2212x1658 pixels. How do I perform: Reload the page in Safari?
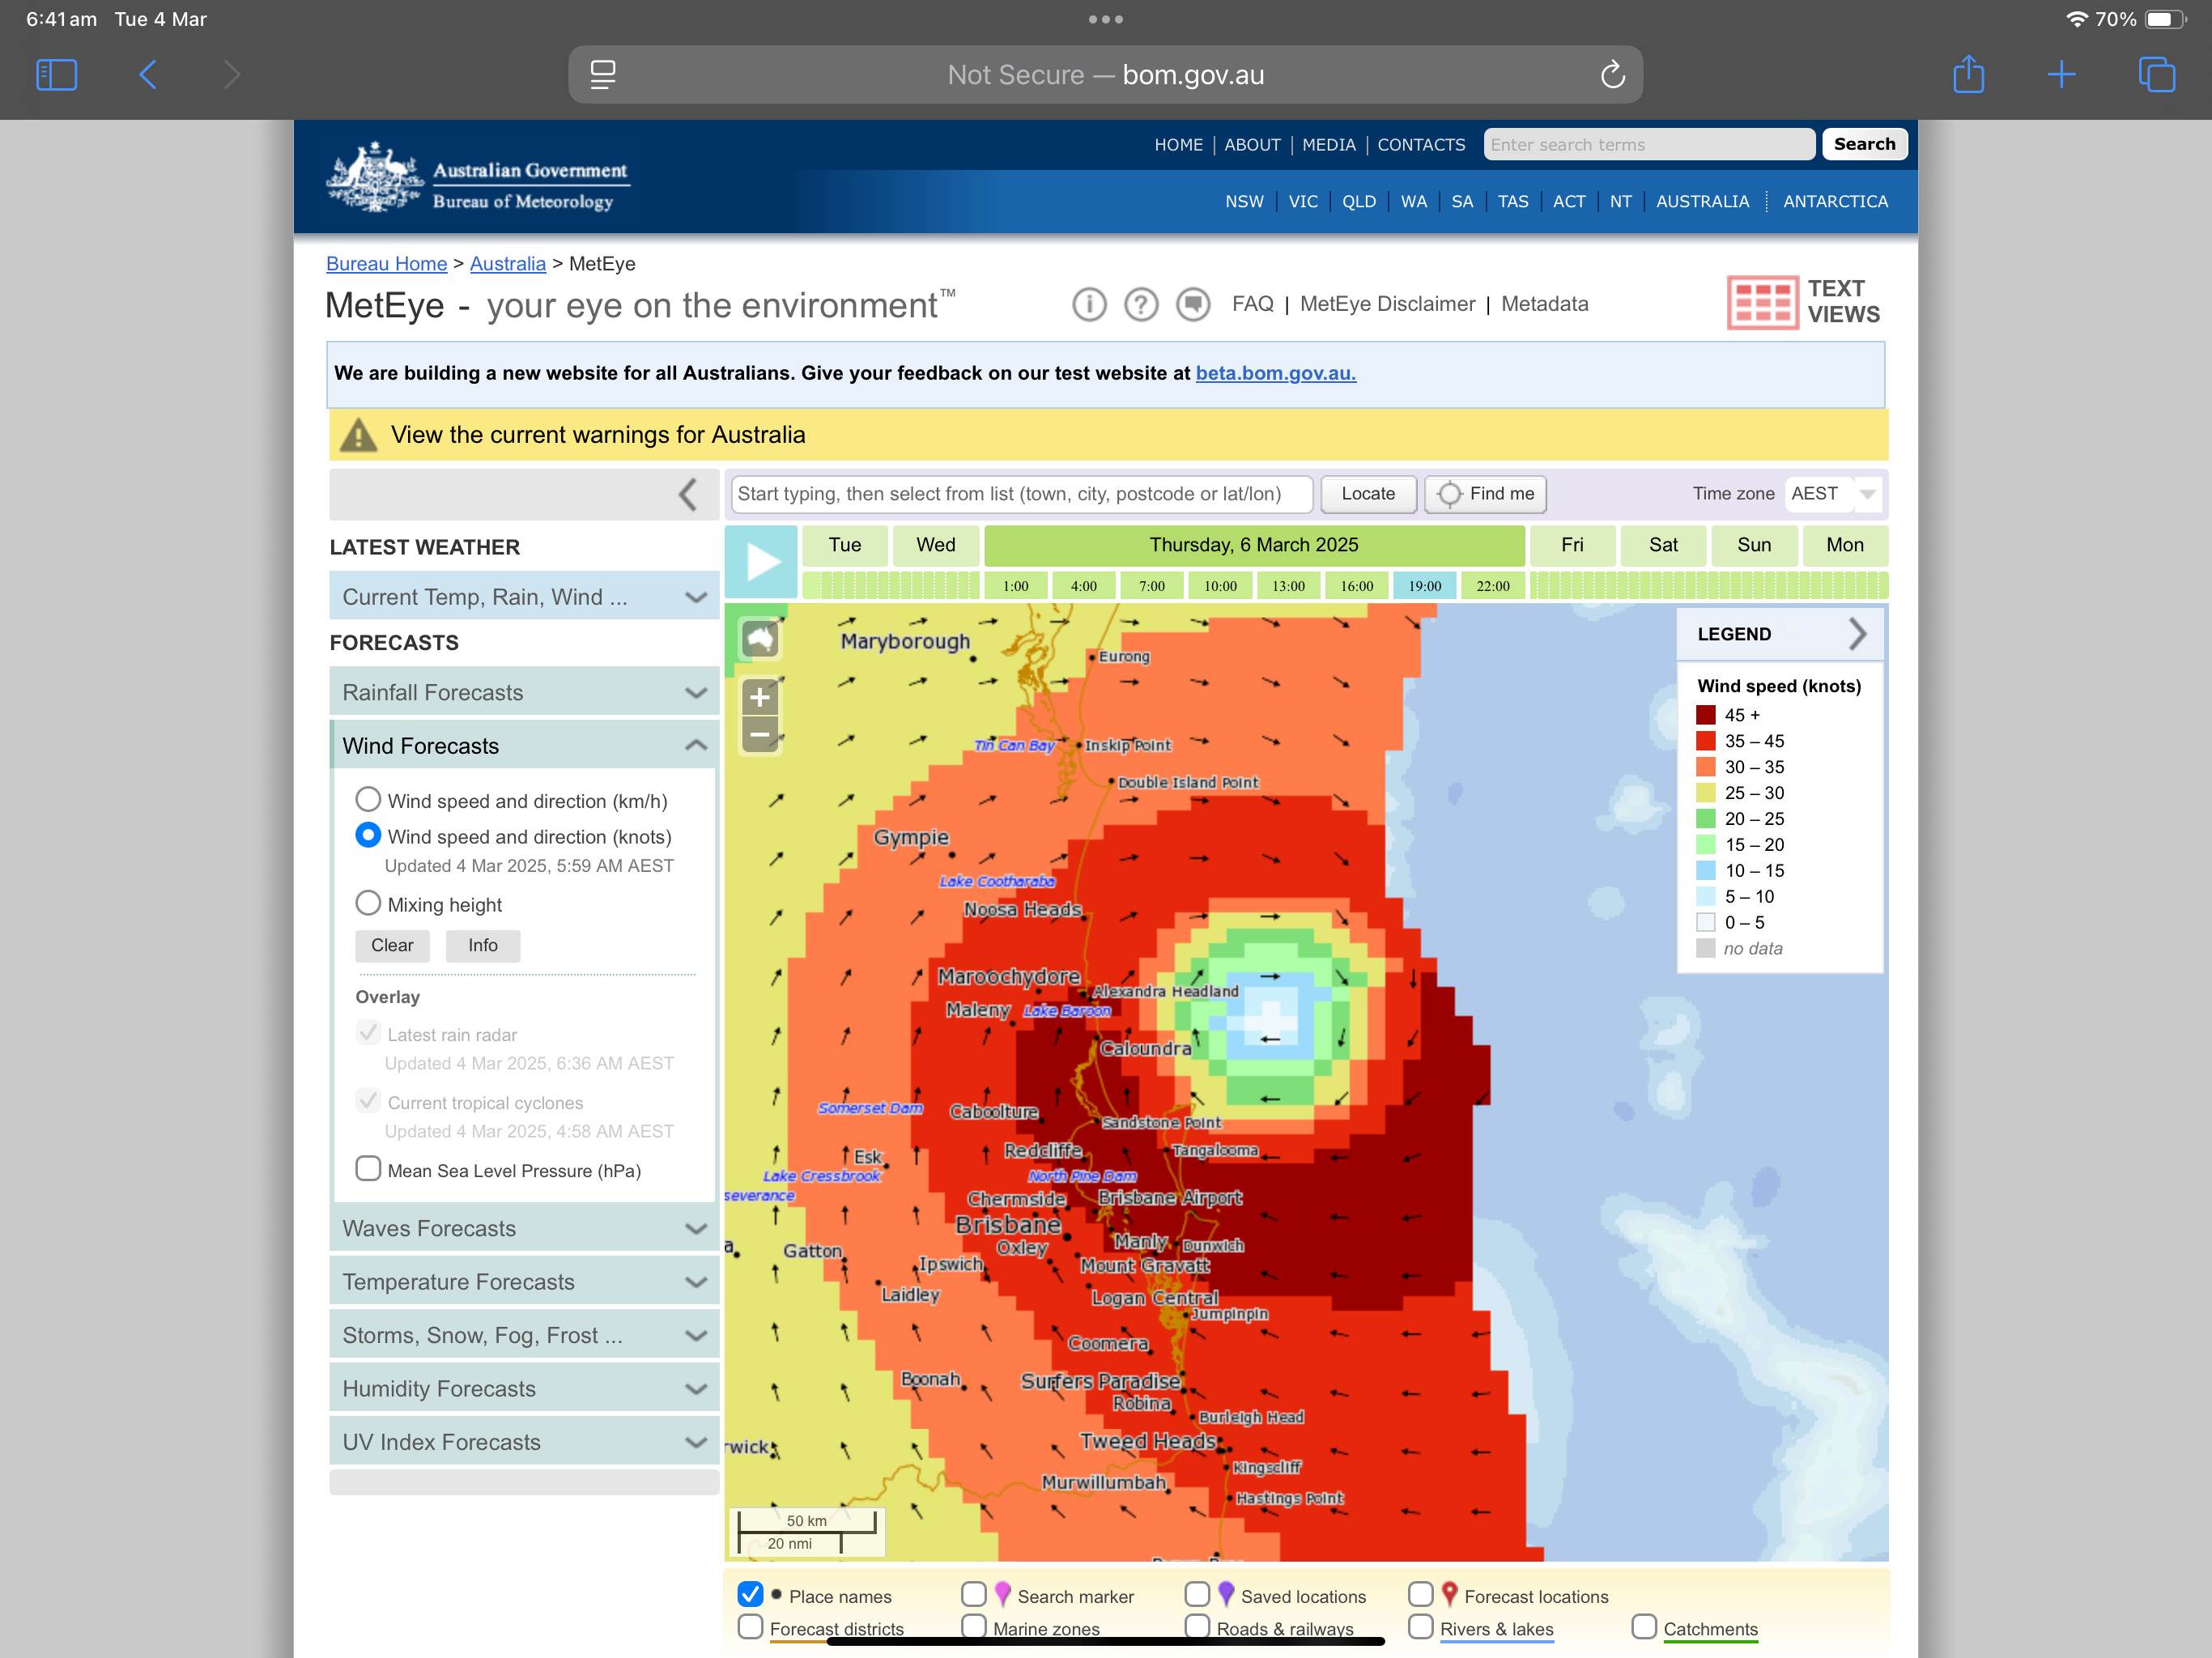tap(1612, 75)
